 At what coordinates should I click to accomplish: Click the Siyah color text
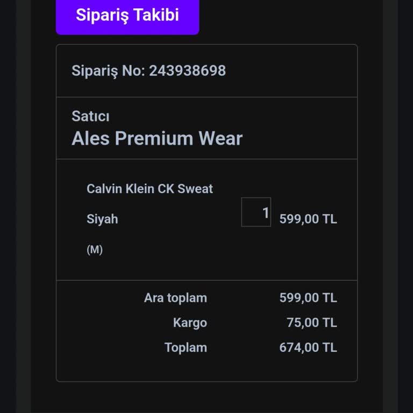(102, 219)
